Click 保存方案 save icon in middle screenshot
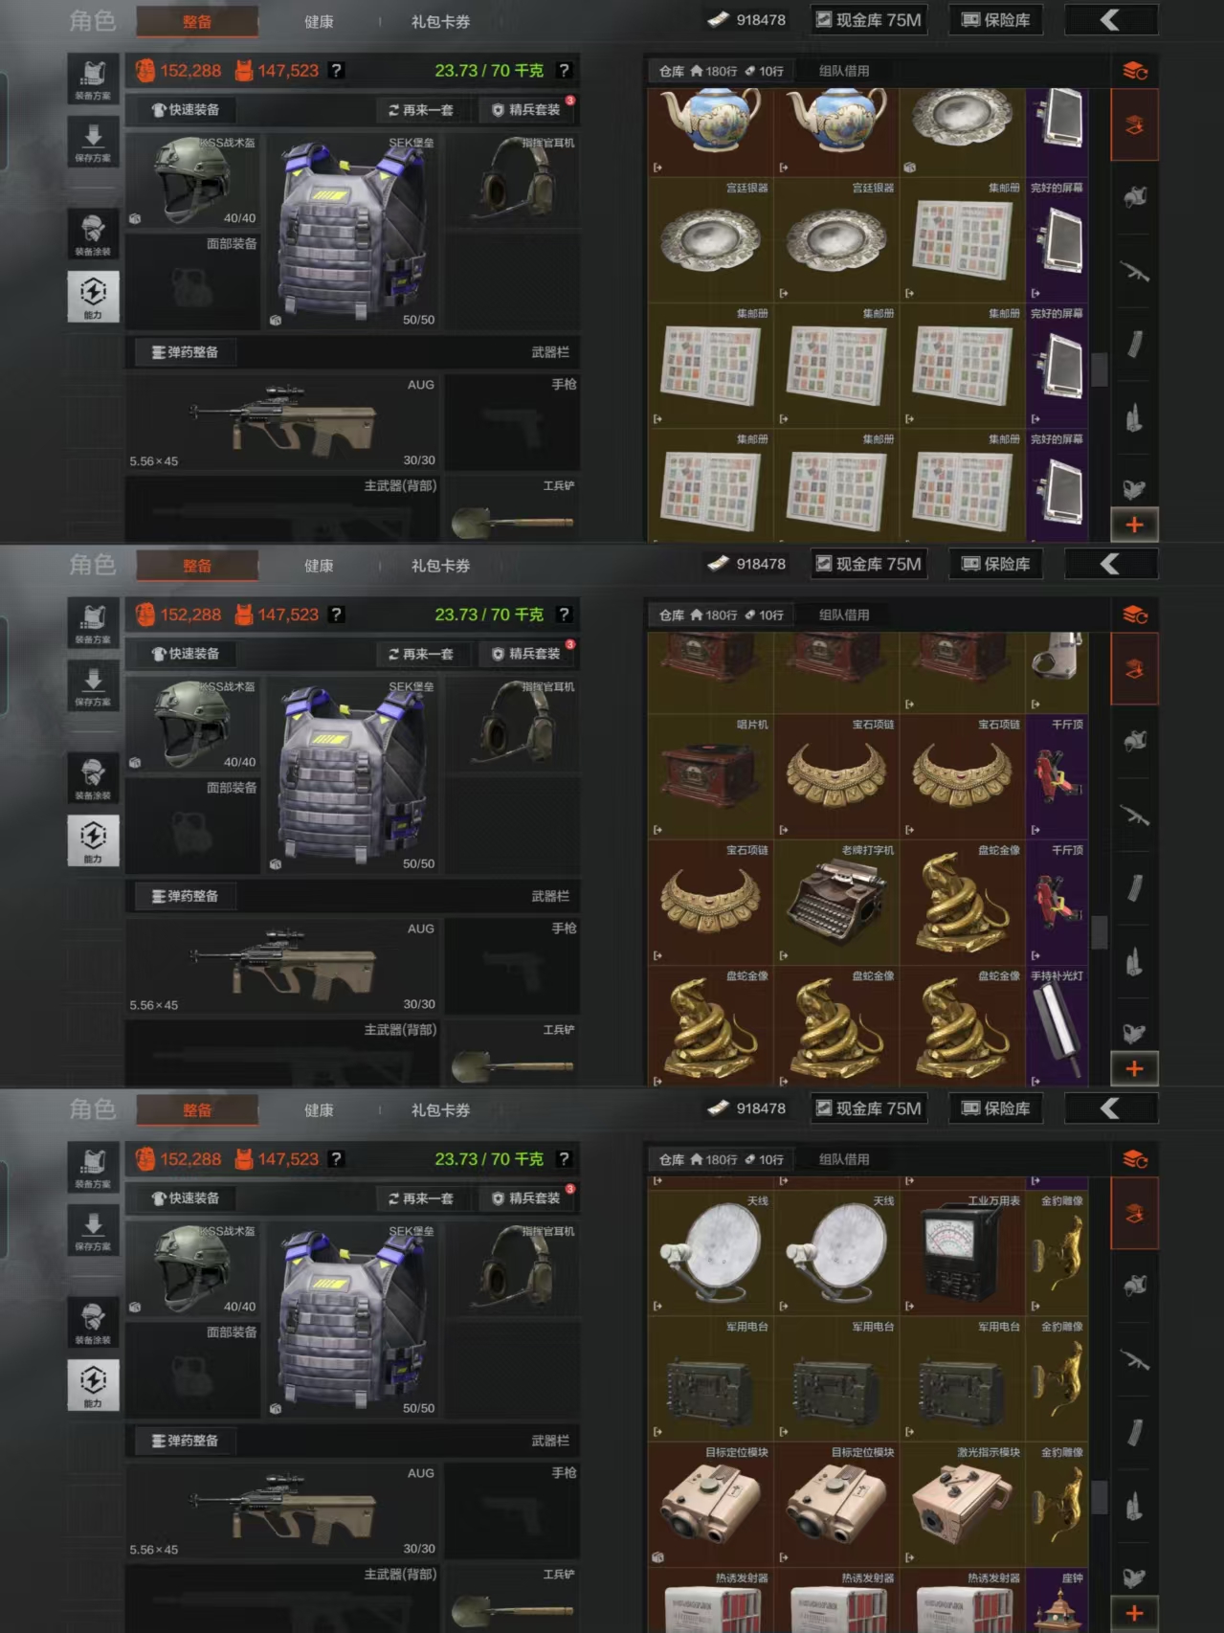 (x=93, y=685)
